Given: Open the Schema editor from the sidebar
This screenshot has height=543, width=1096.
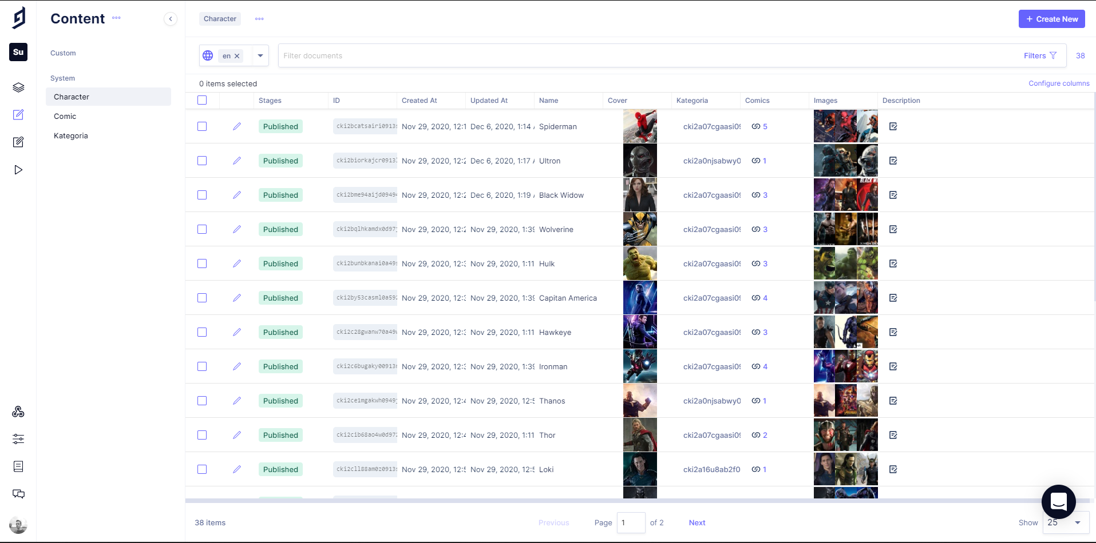Looking at the screenshot, I should pos(18,87).
